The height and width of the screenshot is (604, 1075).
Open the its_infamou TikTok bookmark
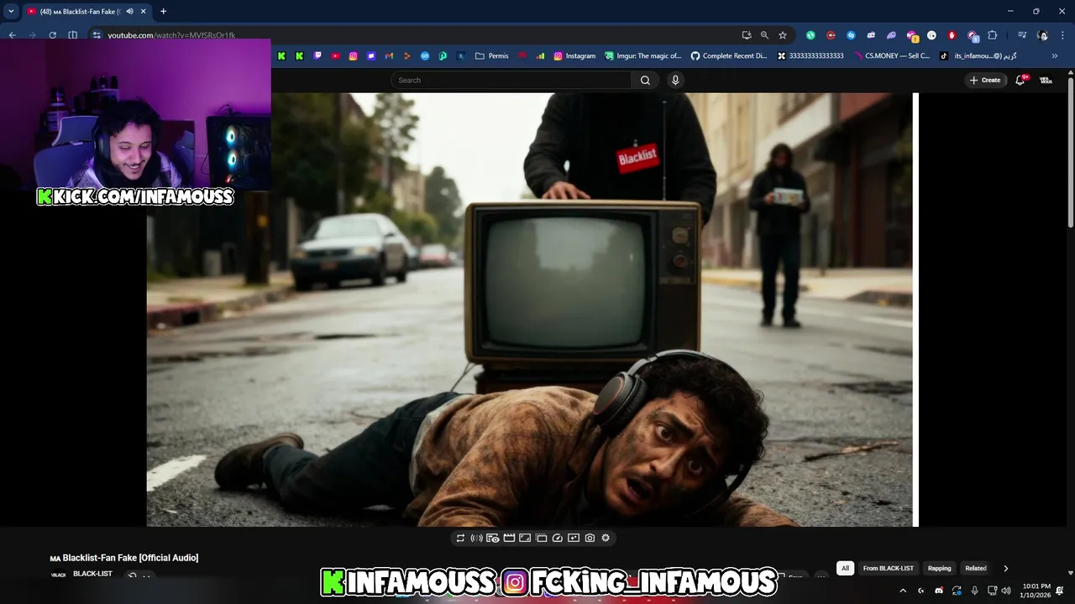point(978,56)
